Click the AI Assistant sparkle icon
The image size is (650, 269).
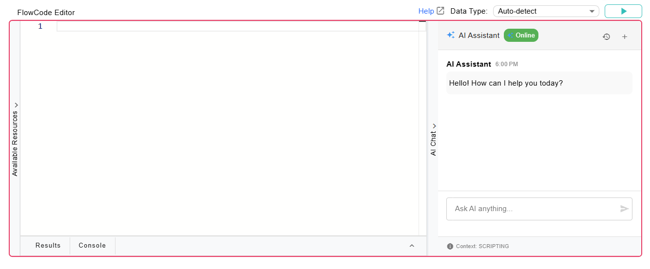point(451,35)
